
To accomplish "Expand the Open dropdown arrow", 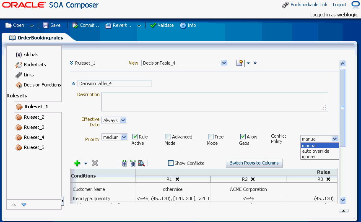I will (32, 26).
